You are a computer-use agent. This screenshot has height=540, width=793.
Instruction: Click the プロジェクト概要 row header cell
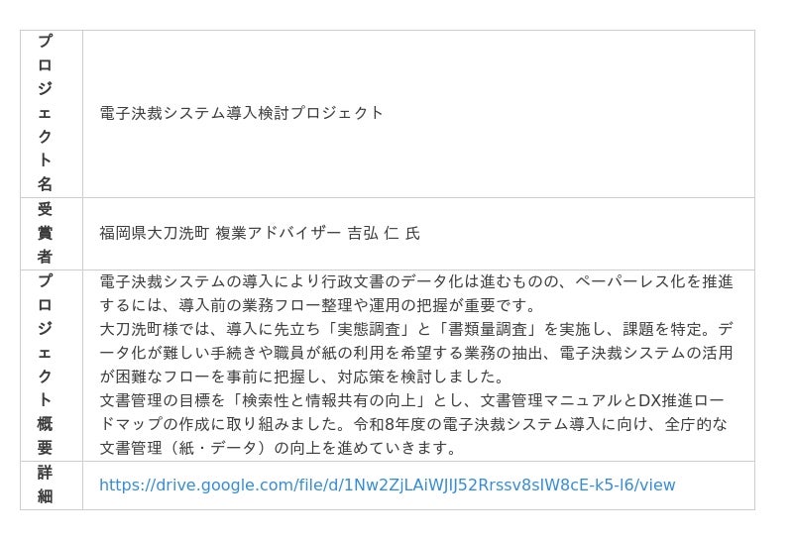46,365
